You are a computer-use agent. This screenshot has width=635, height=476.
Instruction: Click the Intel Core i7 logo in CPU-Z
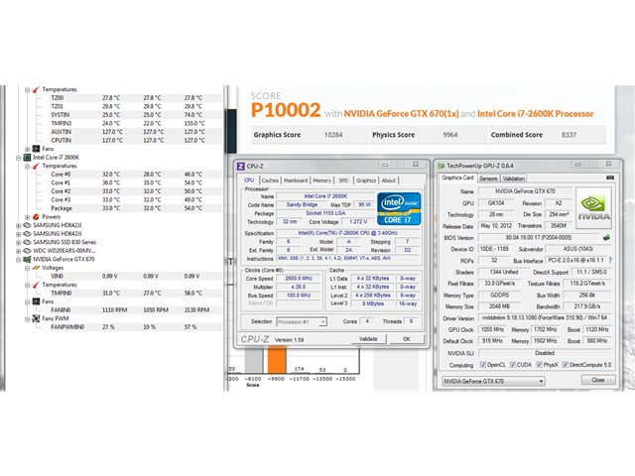(x=399, y=209)
